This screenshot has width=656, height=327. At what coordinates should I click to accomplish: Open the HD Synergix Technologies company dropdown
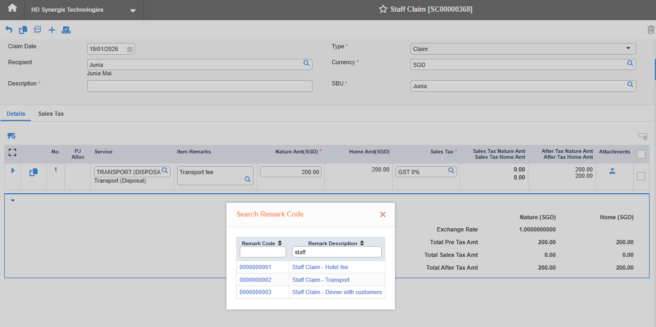133,10
